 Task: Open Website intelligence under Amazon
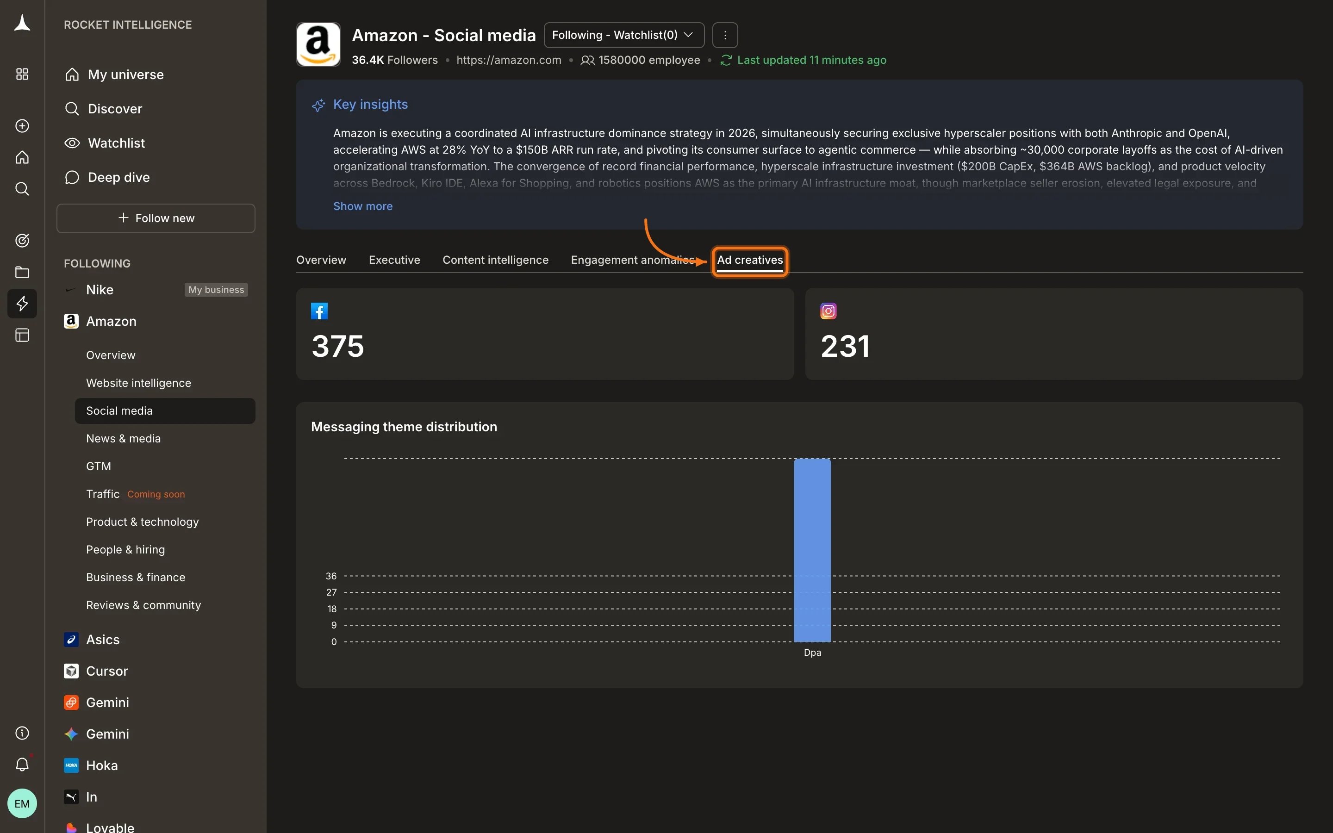coord(138,383)
